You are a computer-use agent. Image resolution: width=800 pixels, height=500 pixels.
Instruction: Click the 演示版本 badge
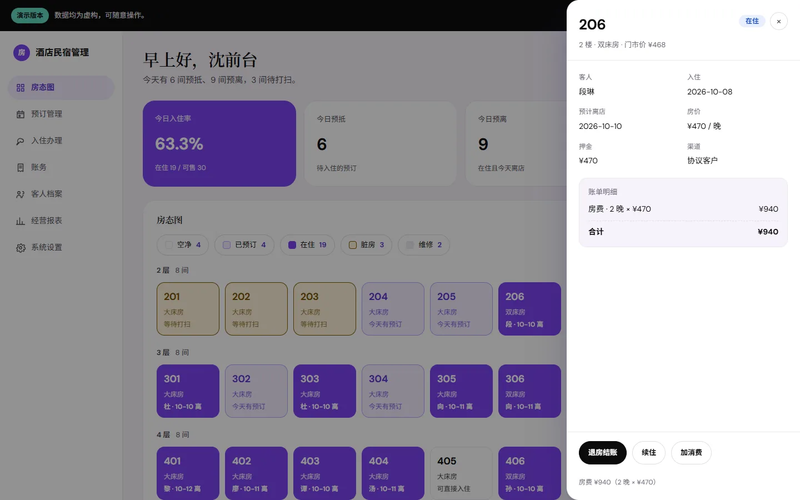(x=30, y=16)
